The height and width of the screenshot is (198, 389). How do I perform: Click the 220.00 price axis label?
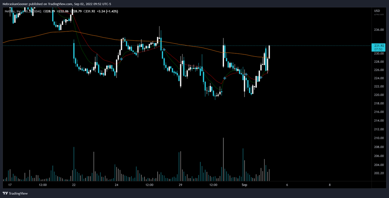pos(379,95)
